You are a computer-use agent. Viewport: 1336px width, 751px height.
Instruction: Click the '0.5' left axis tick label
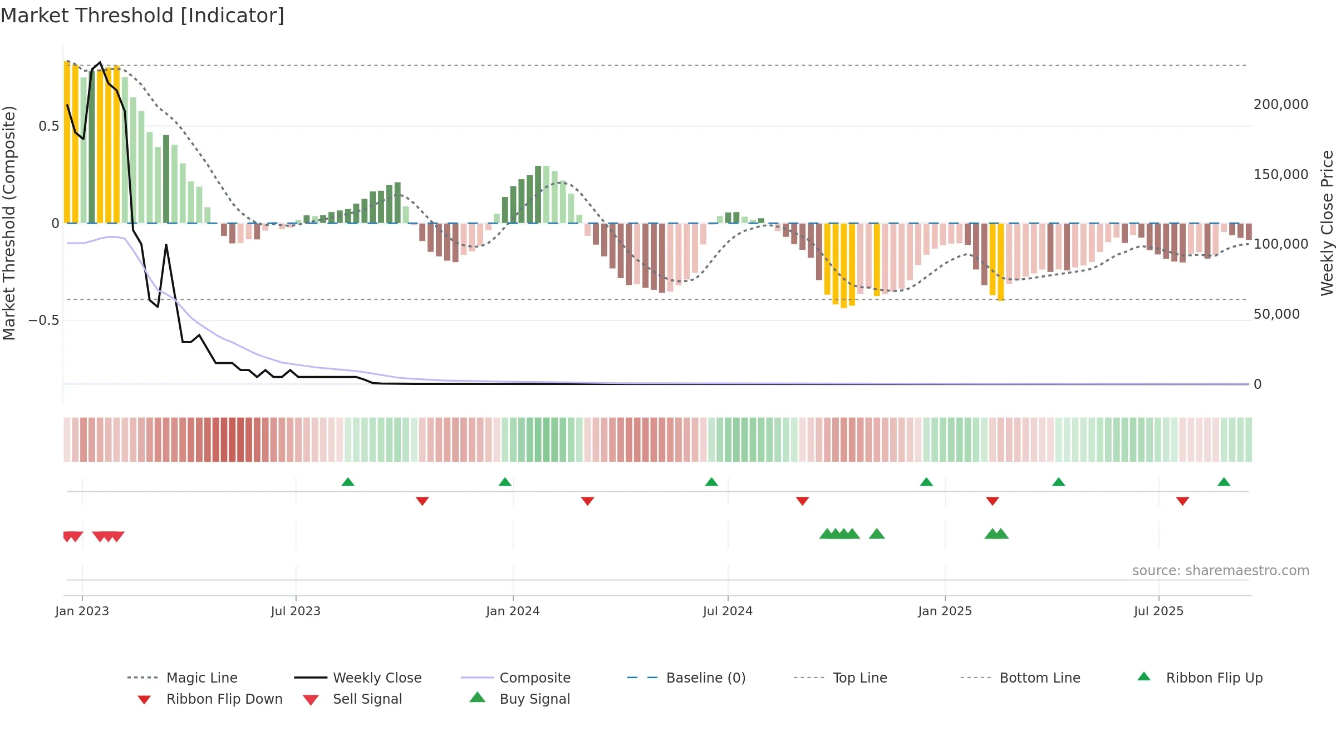[48, 126]
